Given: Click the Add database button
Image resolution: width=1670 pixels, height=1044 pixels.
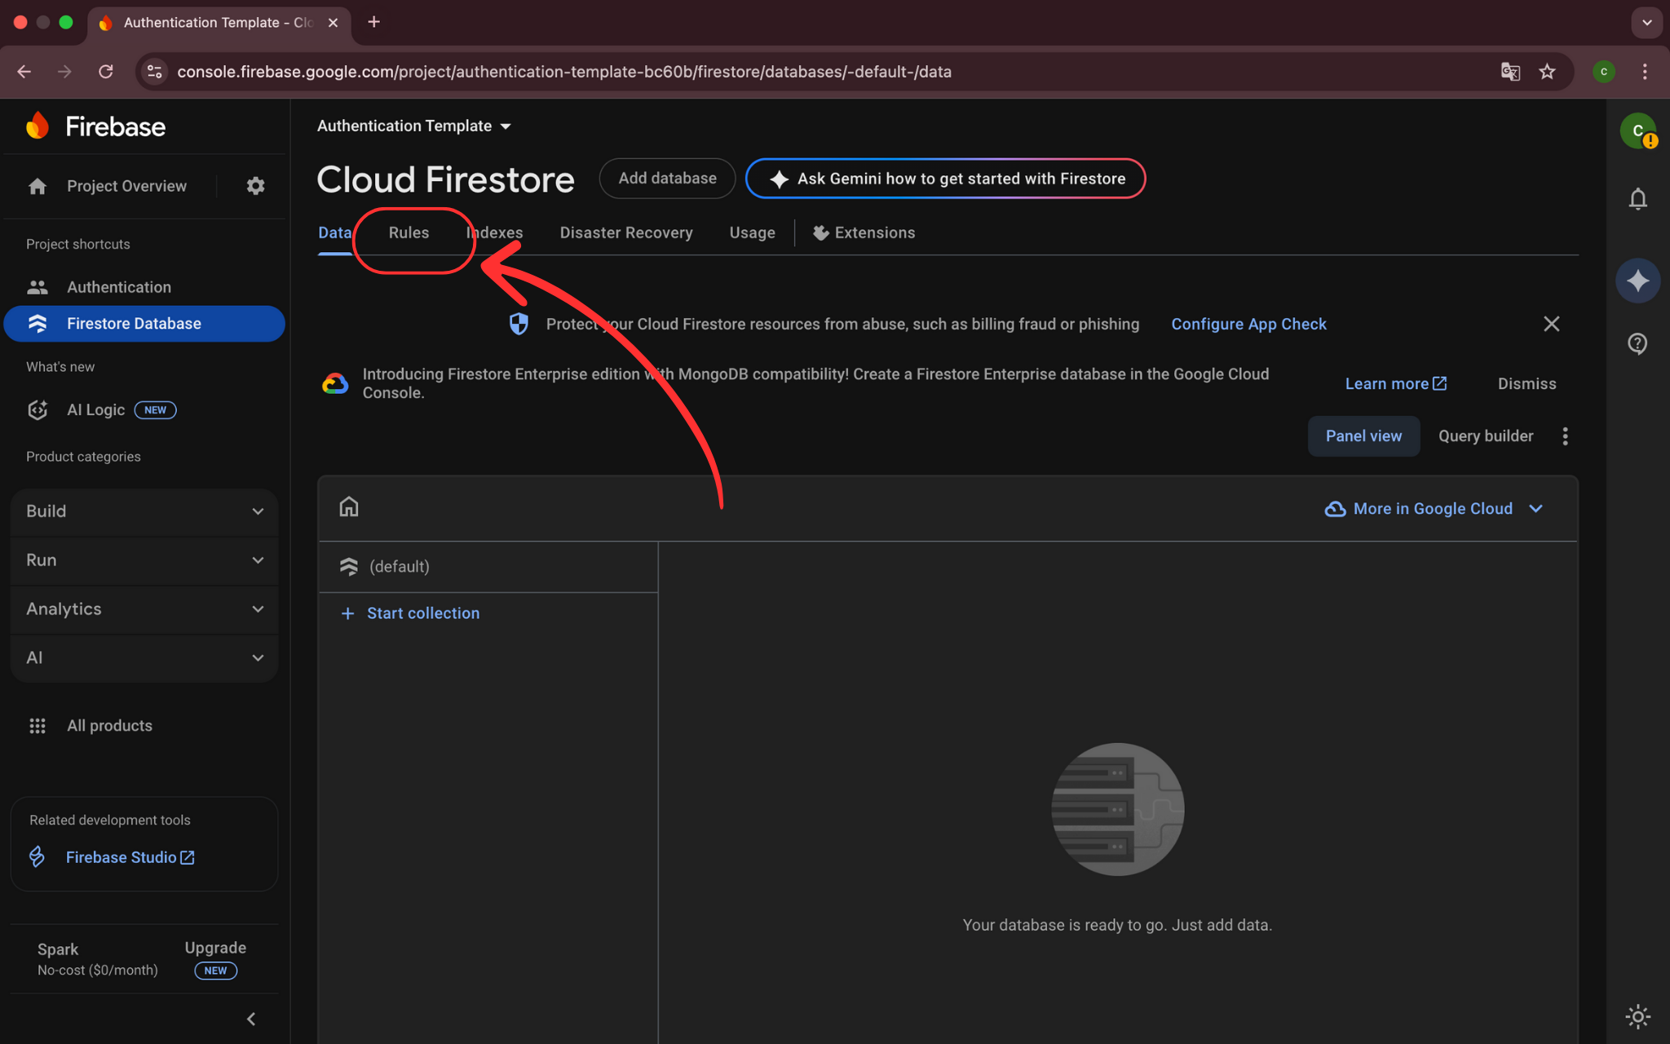Looking at the screenshot, I should point(667,179).
